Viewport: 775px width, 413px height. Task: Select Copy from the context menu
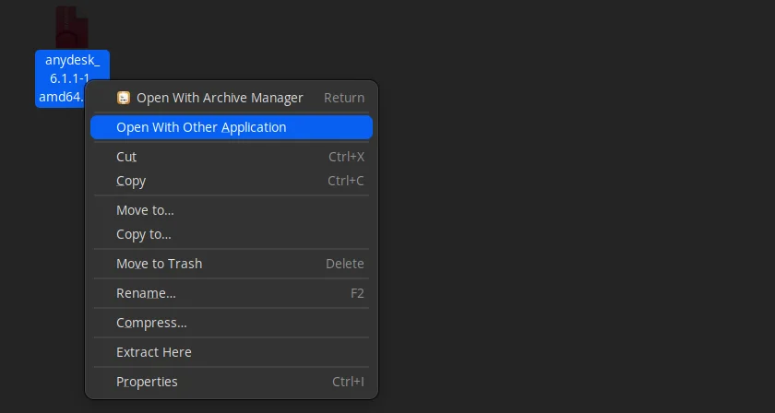(131, 181)
